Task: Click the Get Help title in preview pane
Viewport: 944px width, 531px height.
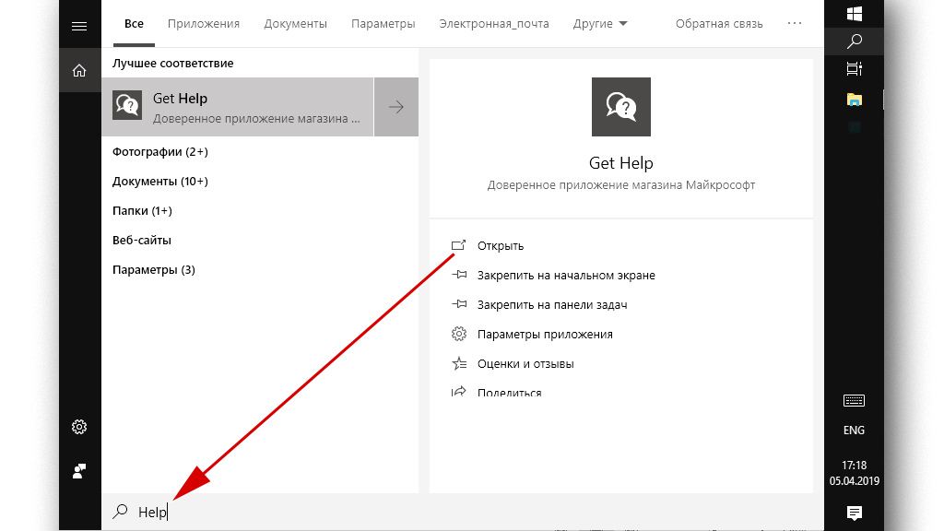Action: [x=620, y=163]
